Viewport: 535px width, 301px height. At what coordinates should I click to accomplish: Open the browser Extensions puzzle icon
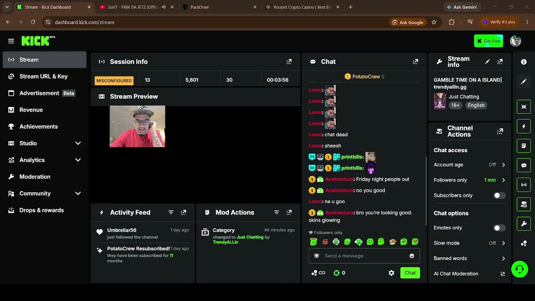pos(451,22)
